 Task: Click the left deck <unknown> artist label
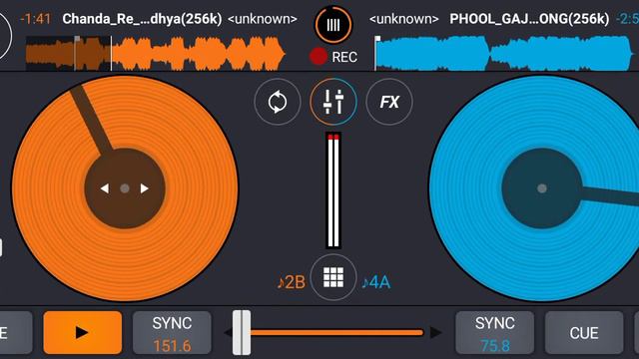click(x=263, y=19)
